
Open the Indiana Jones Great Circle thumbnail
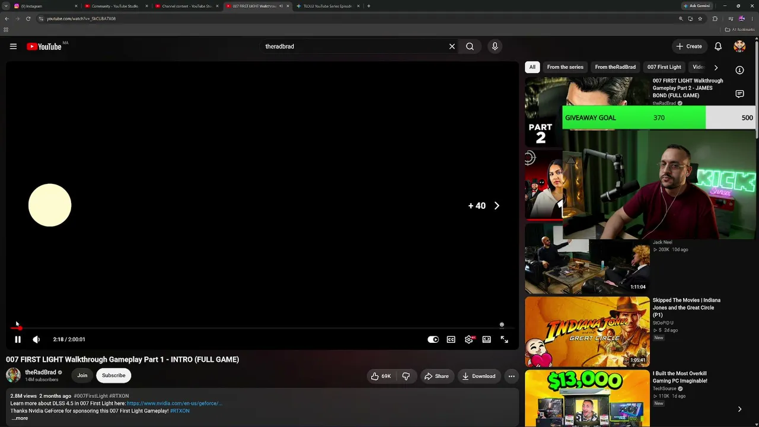587,332
